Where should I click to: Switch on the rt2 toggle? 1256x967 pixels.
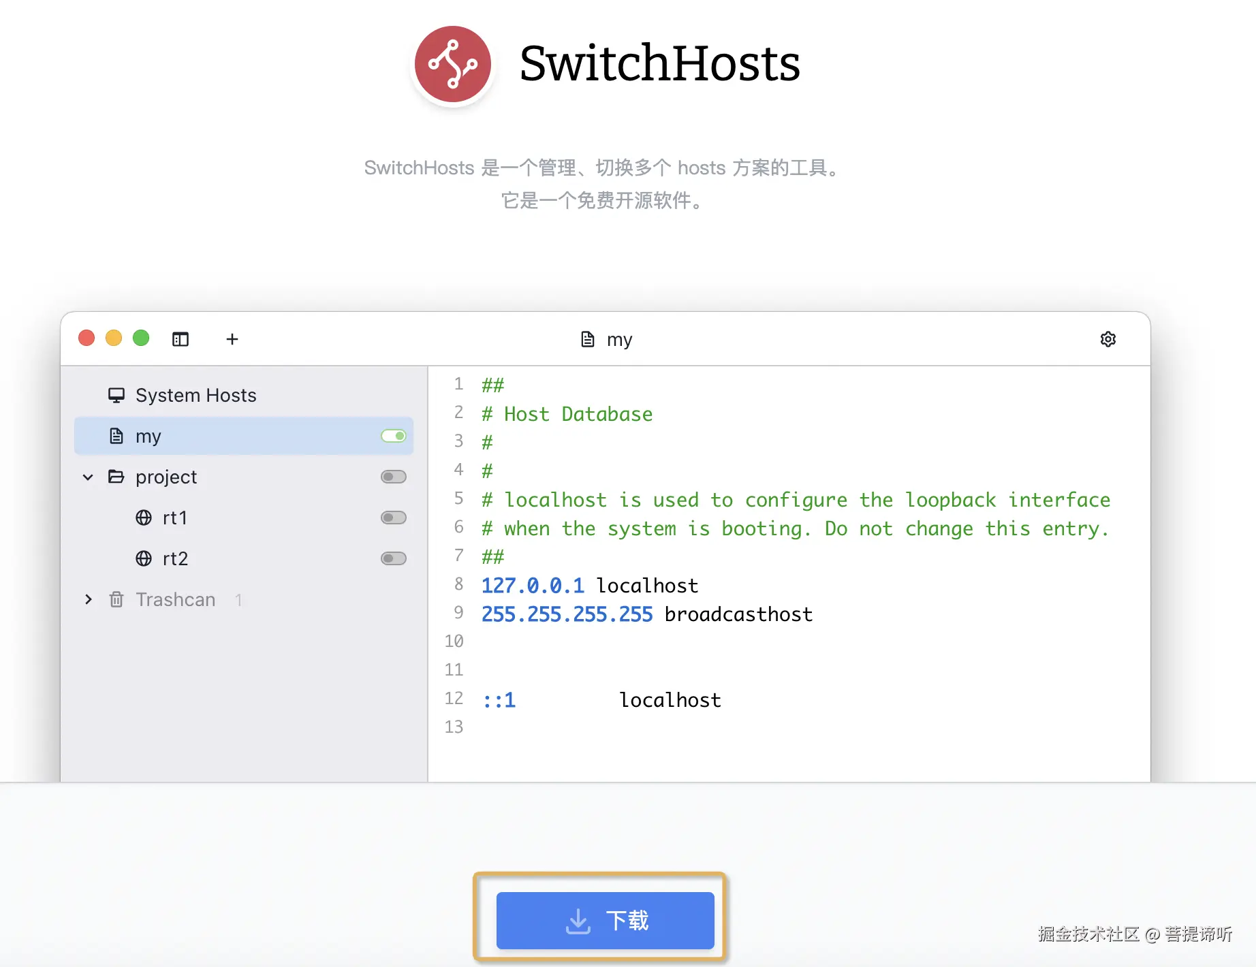click(394, 558)
